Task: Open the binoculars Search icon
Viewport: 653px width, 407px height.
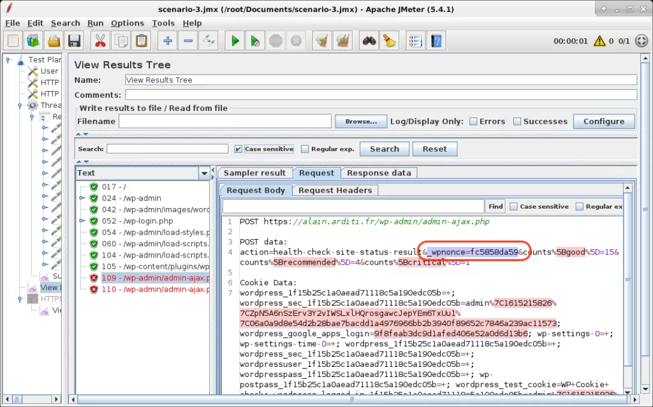Action: click(x=369, y=41)
